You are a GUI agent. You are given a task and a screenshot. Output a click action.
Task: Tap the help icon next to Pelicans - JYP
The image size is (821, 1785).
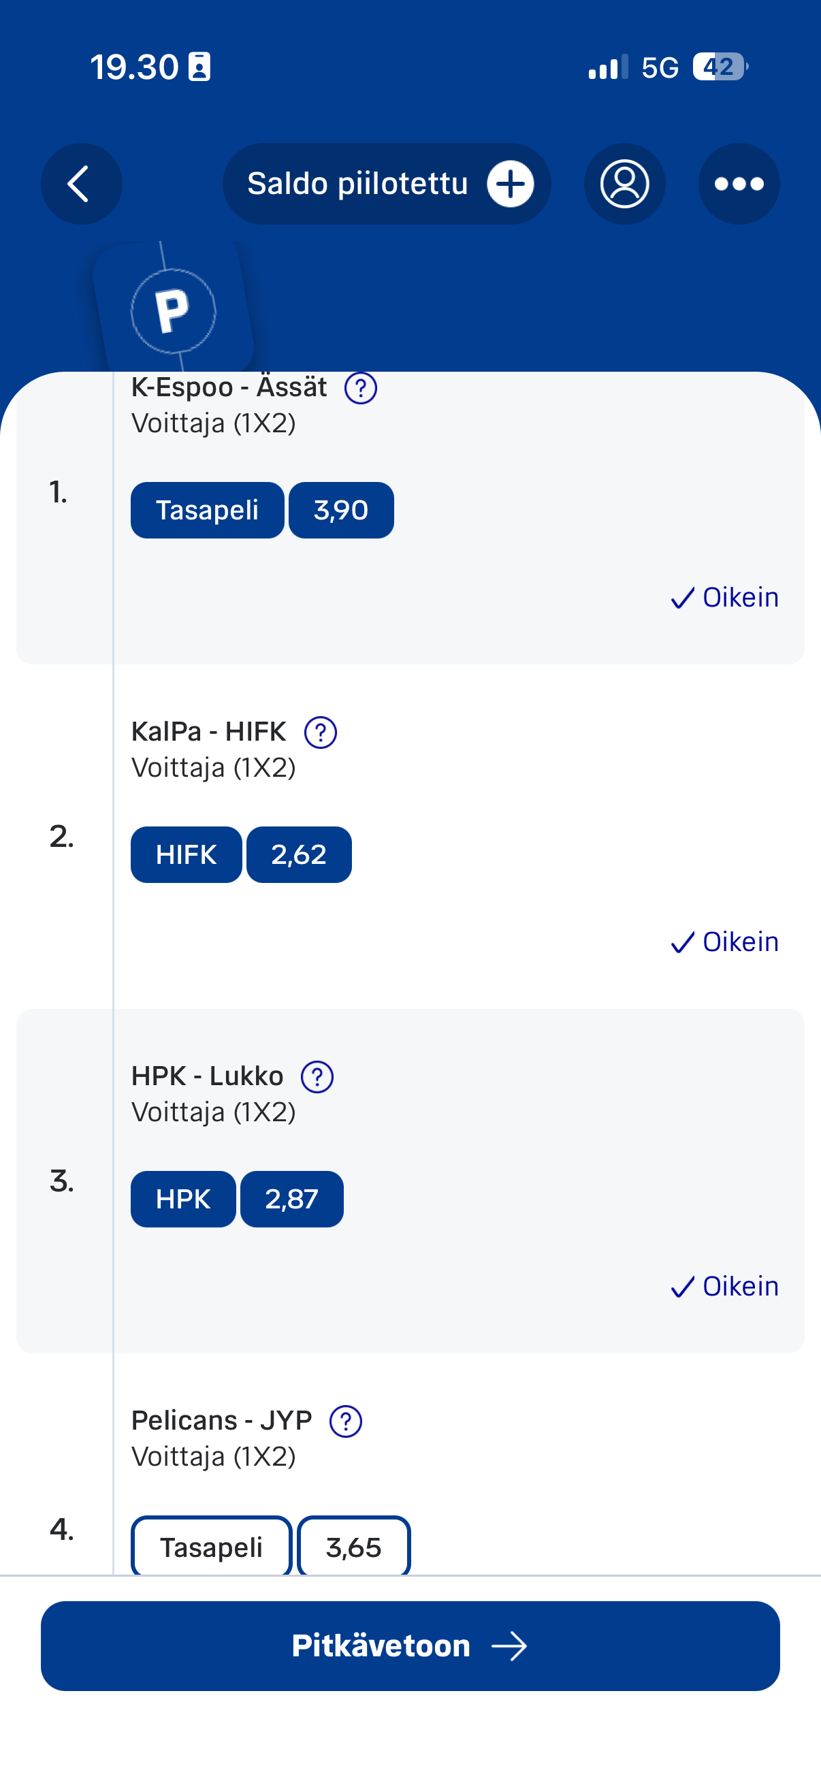click(x=346, y=1421)
